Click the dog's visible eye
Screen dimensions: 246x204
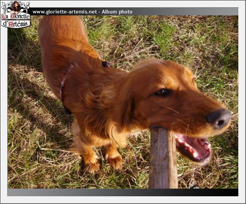click(162, 92)
